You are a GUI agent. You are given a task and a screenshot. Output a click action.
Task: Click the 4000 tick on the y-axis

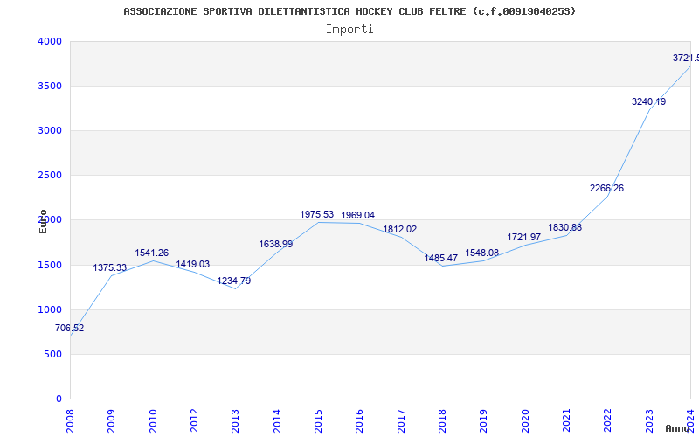(x=50, y=41)
